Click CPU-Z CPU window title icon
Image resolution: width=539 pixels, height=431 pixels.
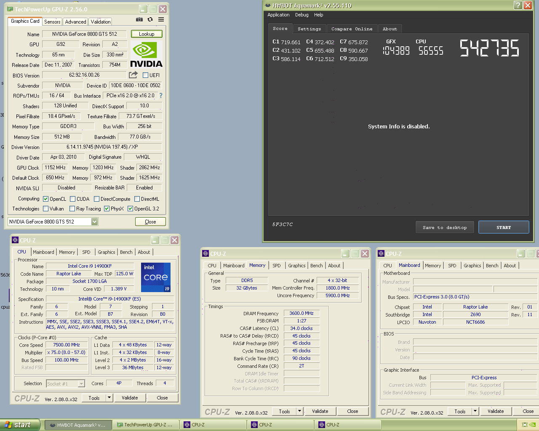[x=15, y=240]
